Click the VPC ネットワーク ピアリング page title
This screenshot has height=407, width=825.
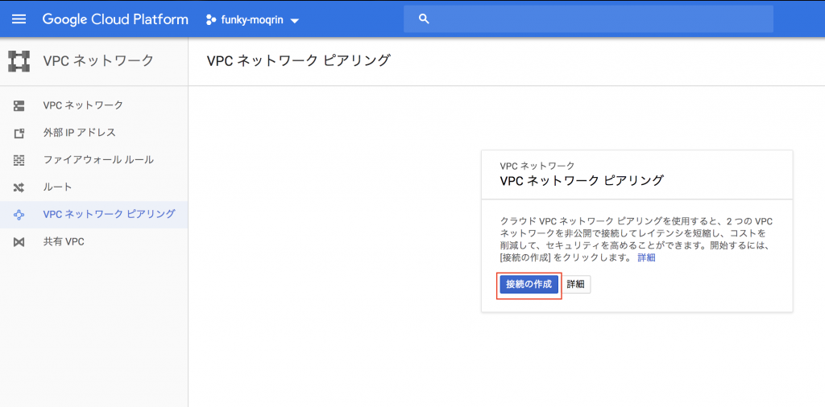299,60
